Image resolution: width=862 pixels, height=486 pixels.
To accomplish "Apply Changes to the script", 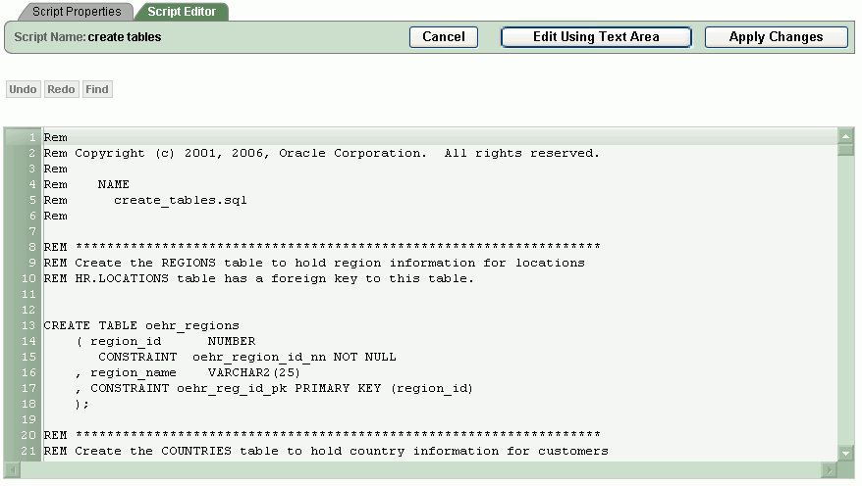I will [x=776, y=37].
